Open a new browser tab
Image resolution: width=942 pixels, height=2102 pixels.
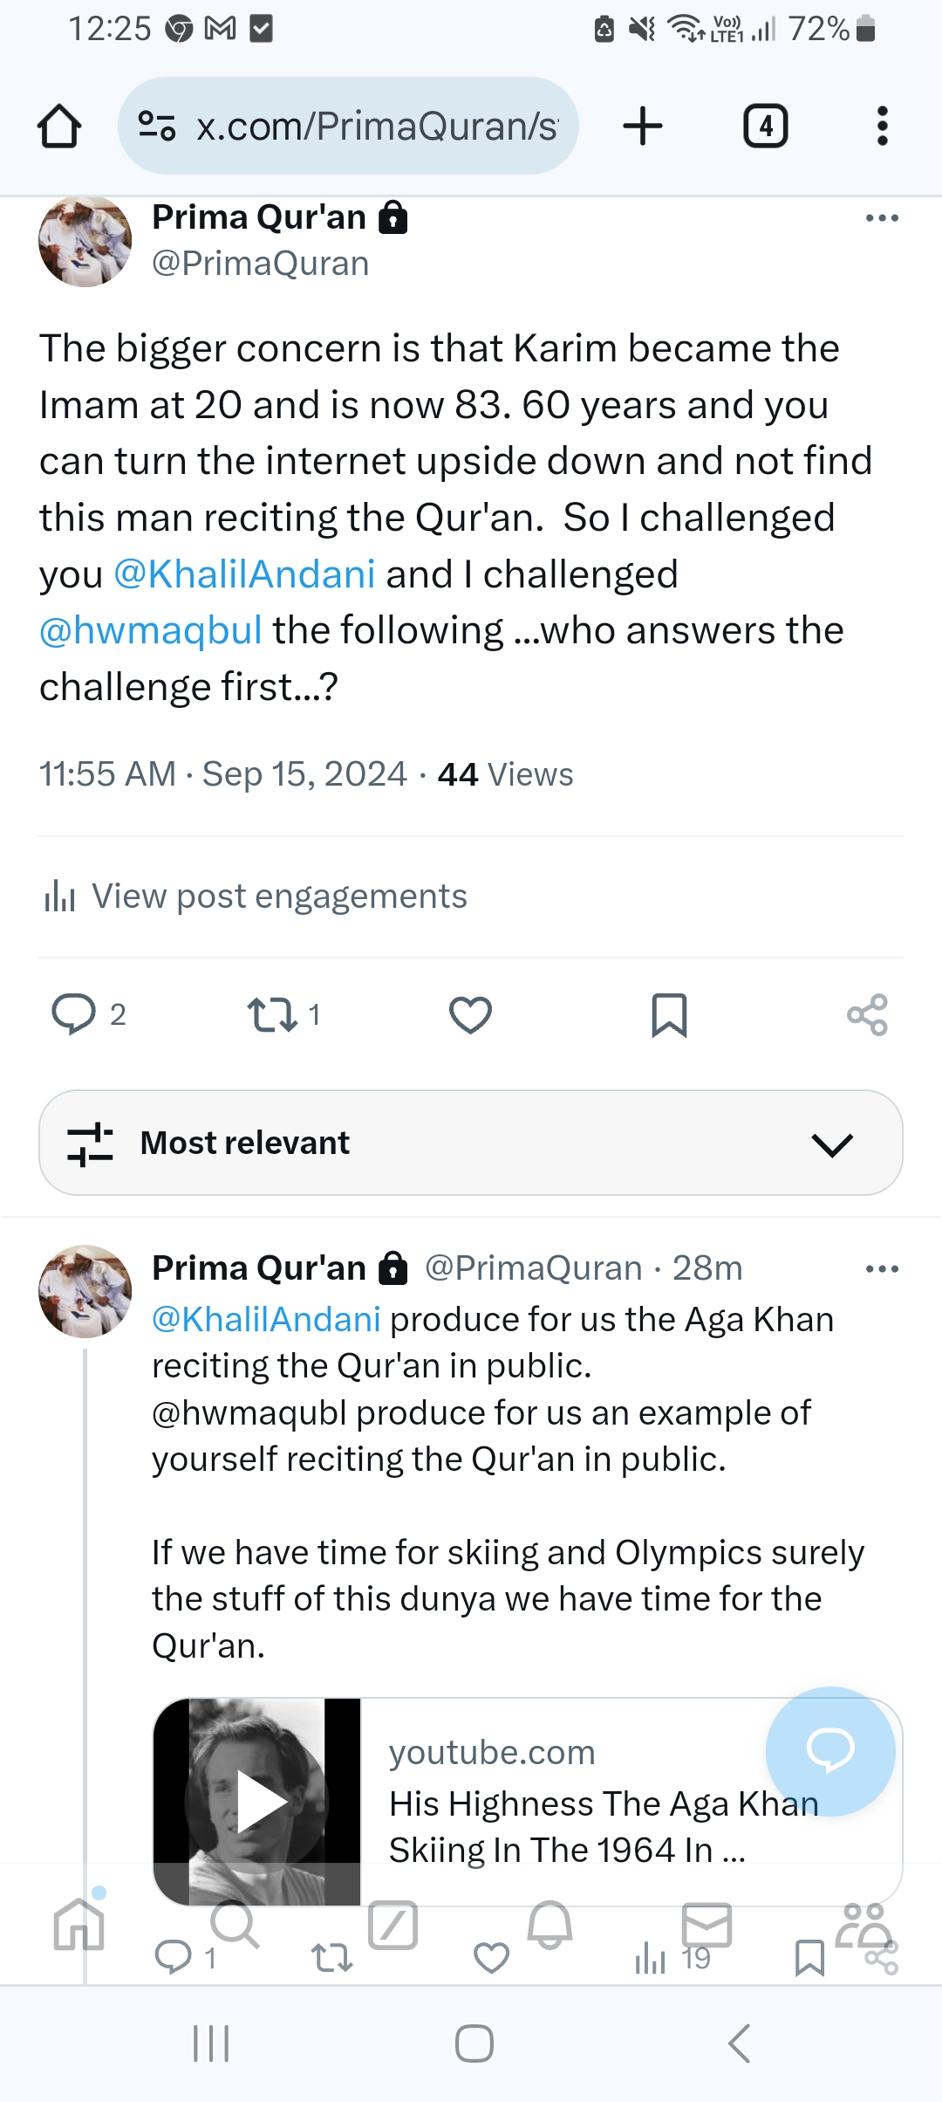click(643, 127)
